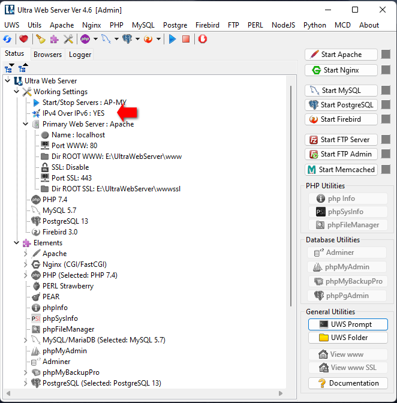Screen dimensions: 397x403
Task: Click the MySQL dolphin toolbar icon
Action: [x=106, y=39]
